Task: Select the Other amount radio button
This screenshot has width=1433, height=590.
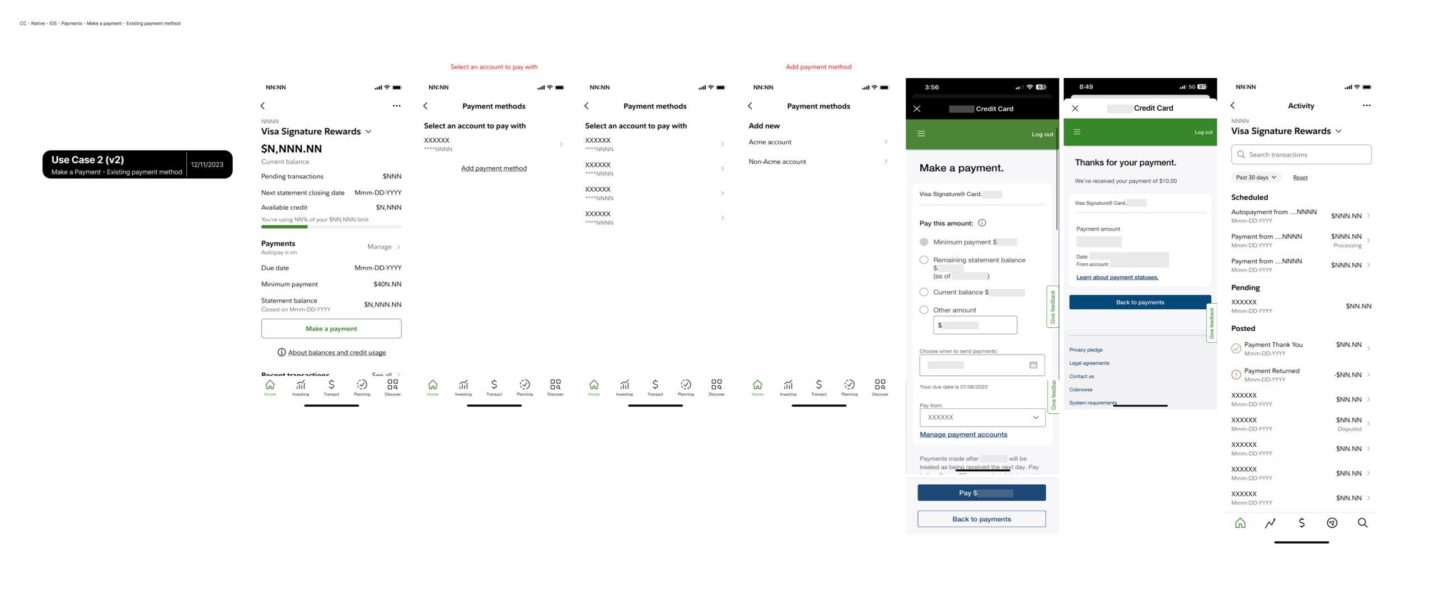Action: point(924,309)
